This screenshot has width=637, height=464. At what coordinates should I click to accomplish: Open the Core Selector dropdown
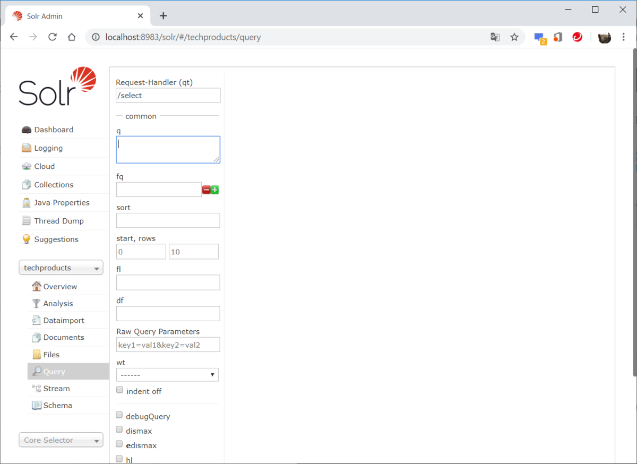[61, 440]
